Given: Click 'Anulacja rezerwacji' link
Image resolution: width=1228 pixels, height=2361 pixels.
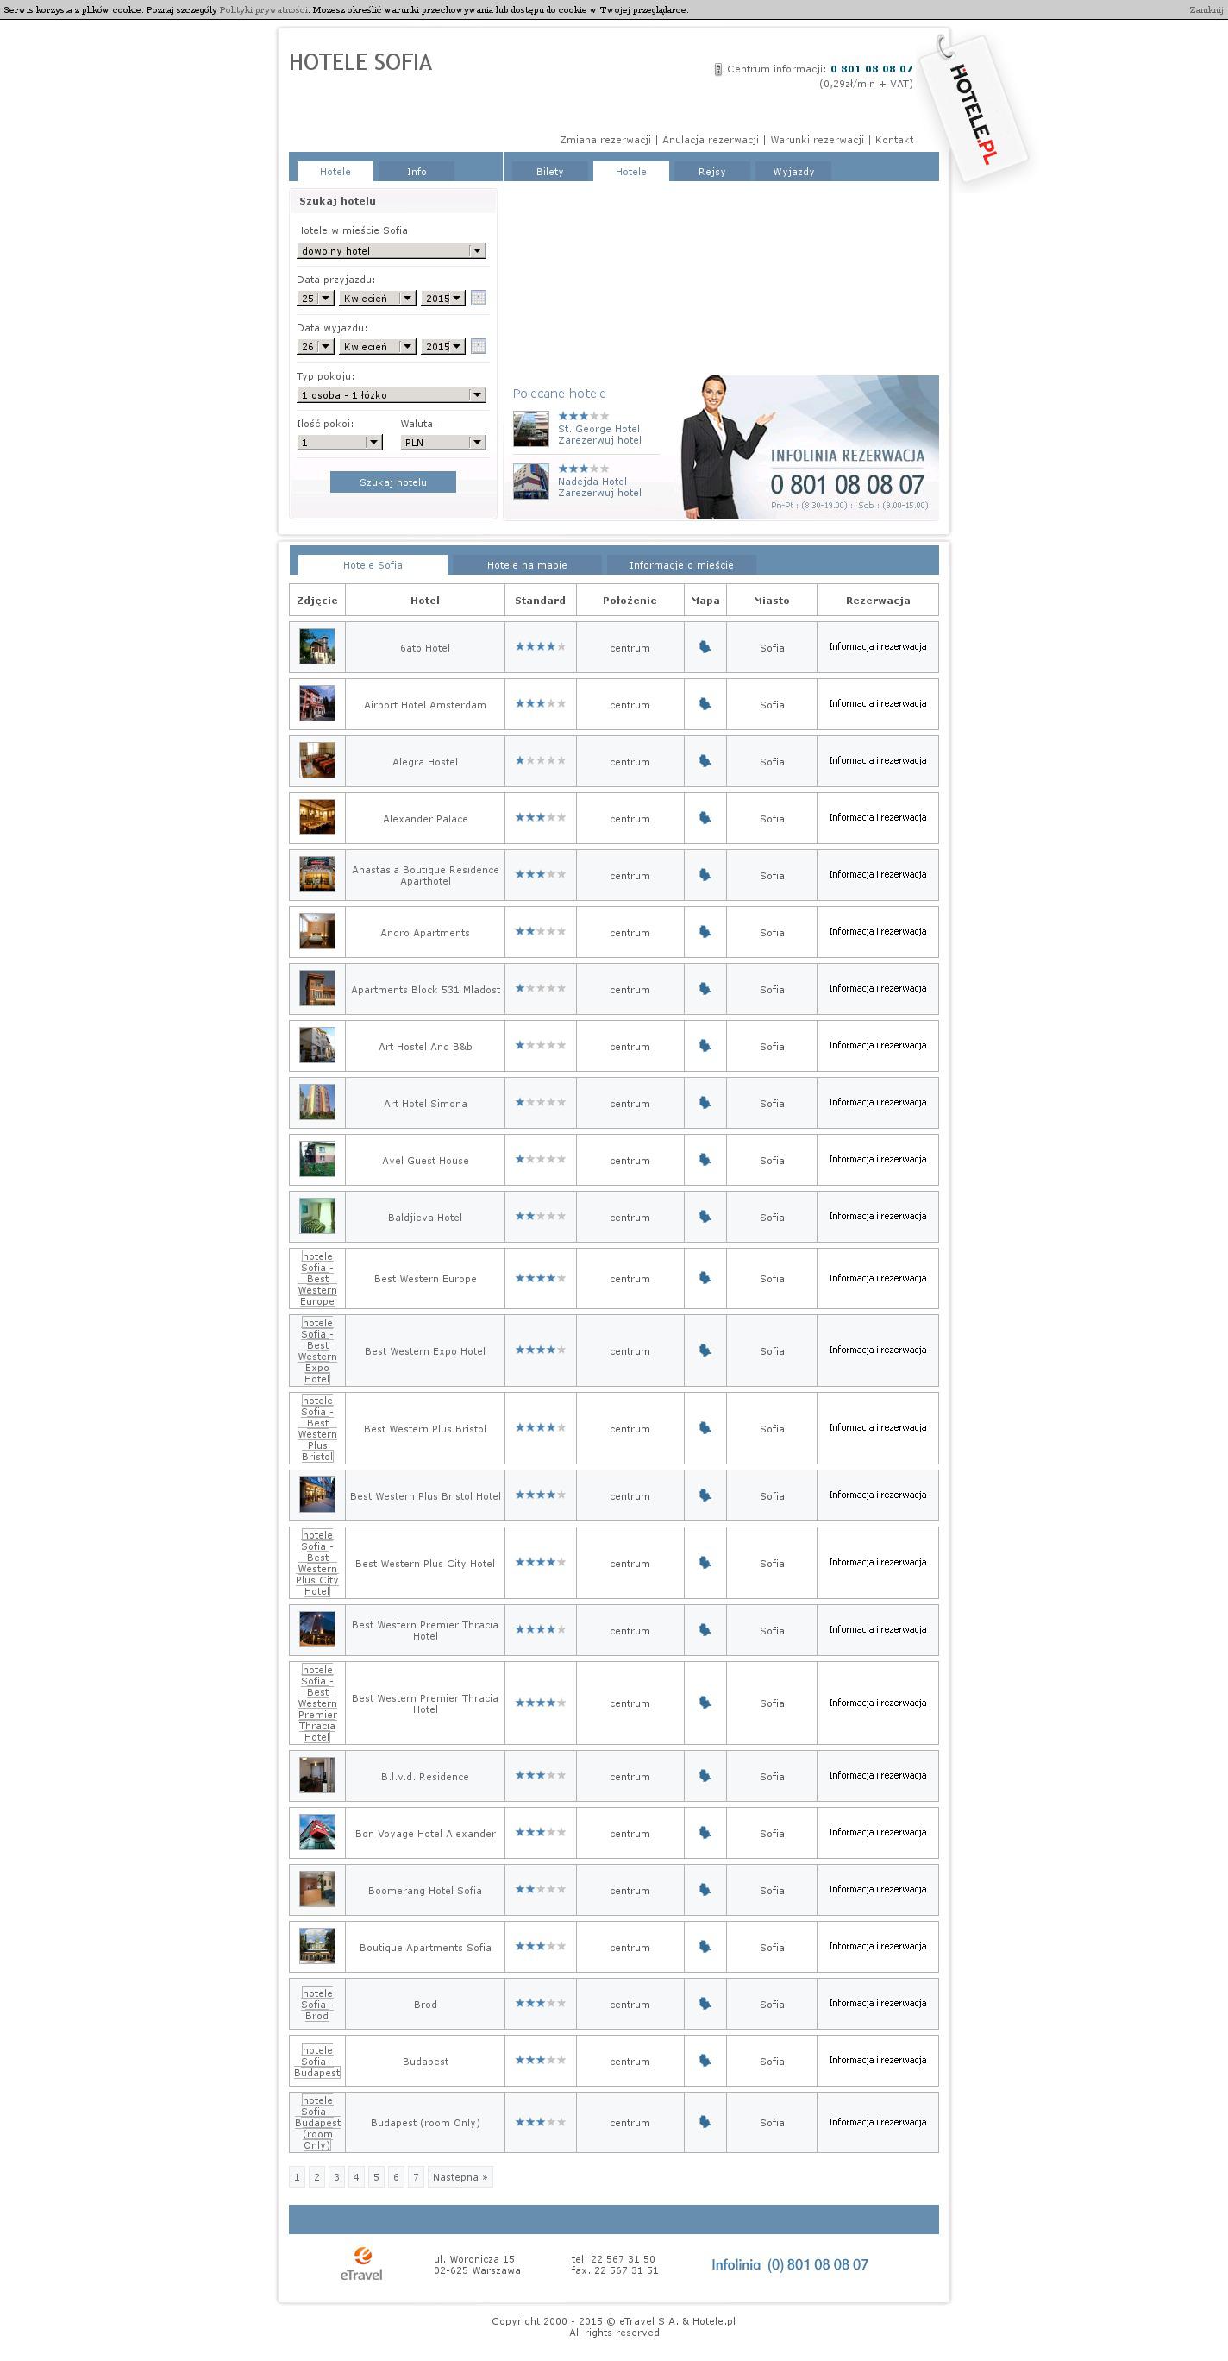Looking at the screenshot, I should pos(711,141).
